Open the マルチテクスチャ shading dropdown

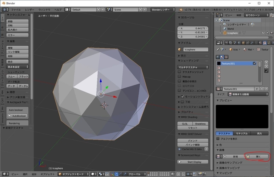click(x=193, y=67)
